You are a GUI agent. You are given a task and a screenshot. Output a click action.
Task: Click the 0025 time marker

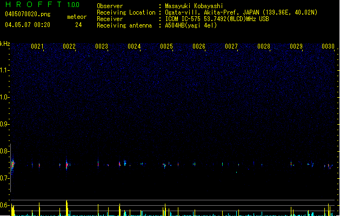point(166,46)
